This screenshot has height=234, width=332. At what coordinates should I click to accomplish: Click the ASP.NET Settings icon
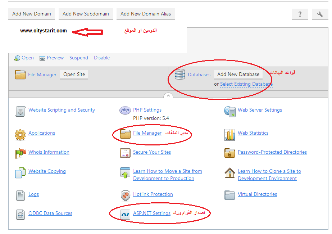click(125, 215)
